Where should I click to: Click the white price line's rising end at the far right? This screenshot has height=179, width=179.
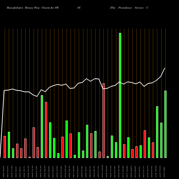coord(165,68)
